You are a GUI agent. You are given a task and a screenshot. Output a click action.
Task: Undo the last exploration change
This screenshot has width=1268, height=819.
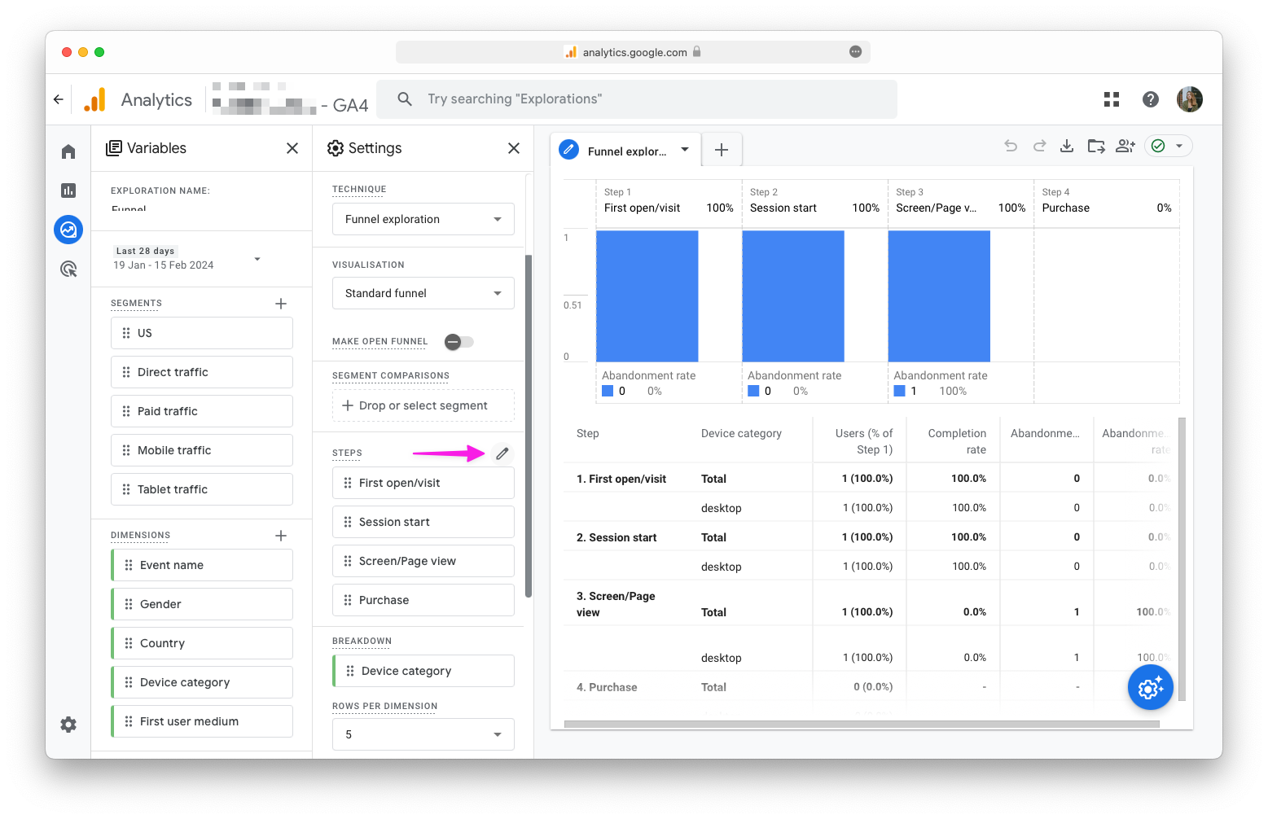[1011, 146]
